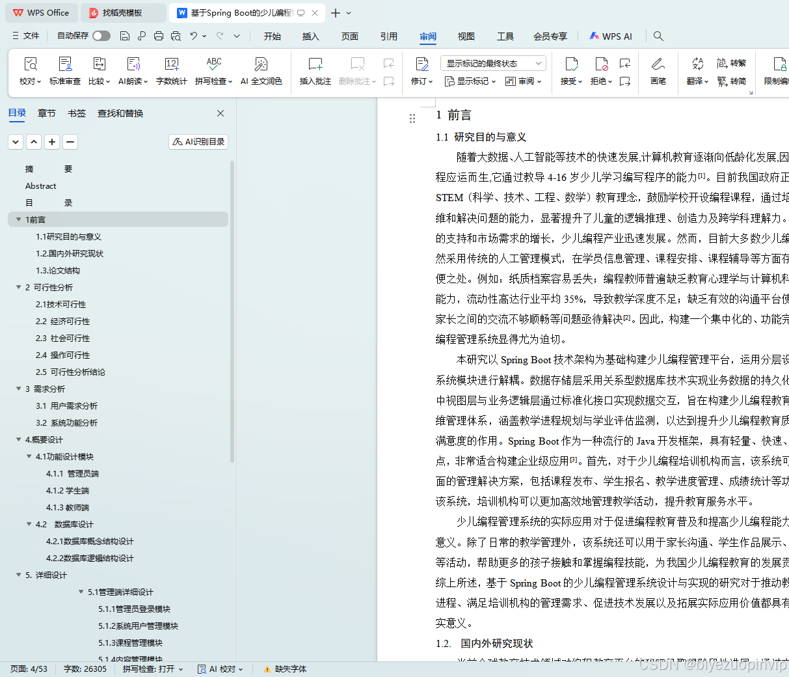Collapse the 1前言 outline branch
This screenshot has height=677, width=789.
pyautogui.click(x=18, y=219)
